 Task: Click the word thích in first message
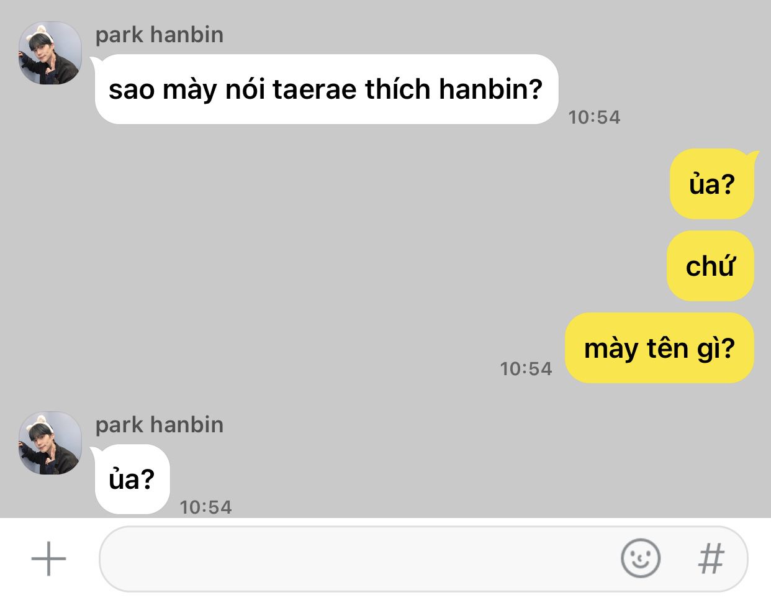pos(398,89)
